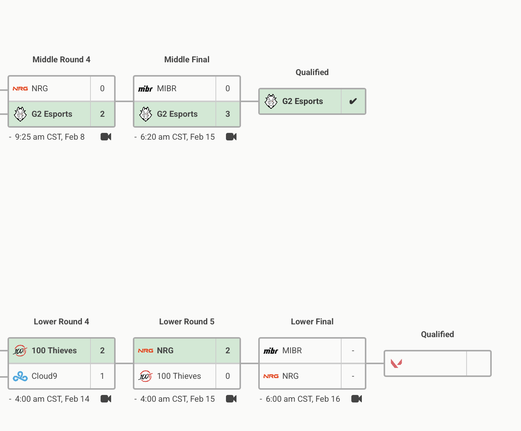Viewport: 521px width, 431px height.
Task: Click 100 Thieves logo in Lower Round 5
Action: pos(146,376)
